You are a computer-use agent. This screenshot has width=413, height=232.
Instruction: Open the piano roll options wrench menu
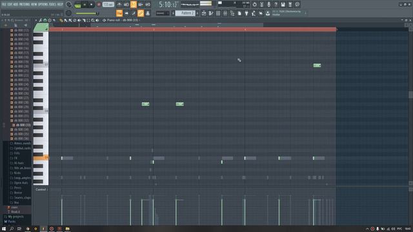tap(41, 20)
